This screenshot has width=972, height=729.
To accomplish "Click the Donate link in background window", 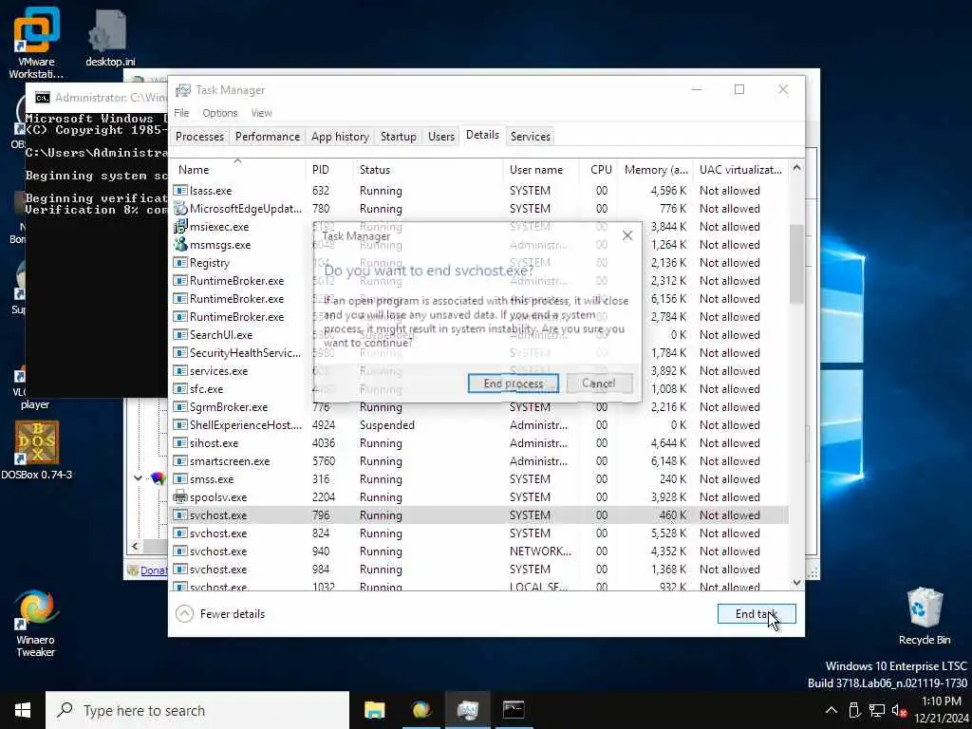I will point(153,570).
